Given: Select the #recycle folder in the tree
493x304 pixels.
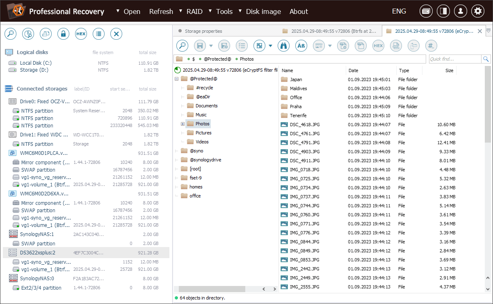Looking at the screenshot, I should [204, 88].
